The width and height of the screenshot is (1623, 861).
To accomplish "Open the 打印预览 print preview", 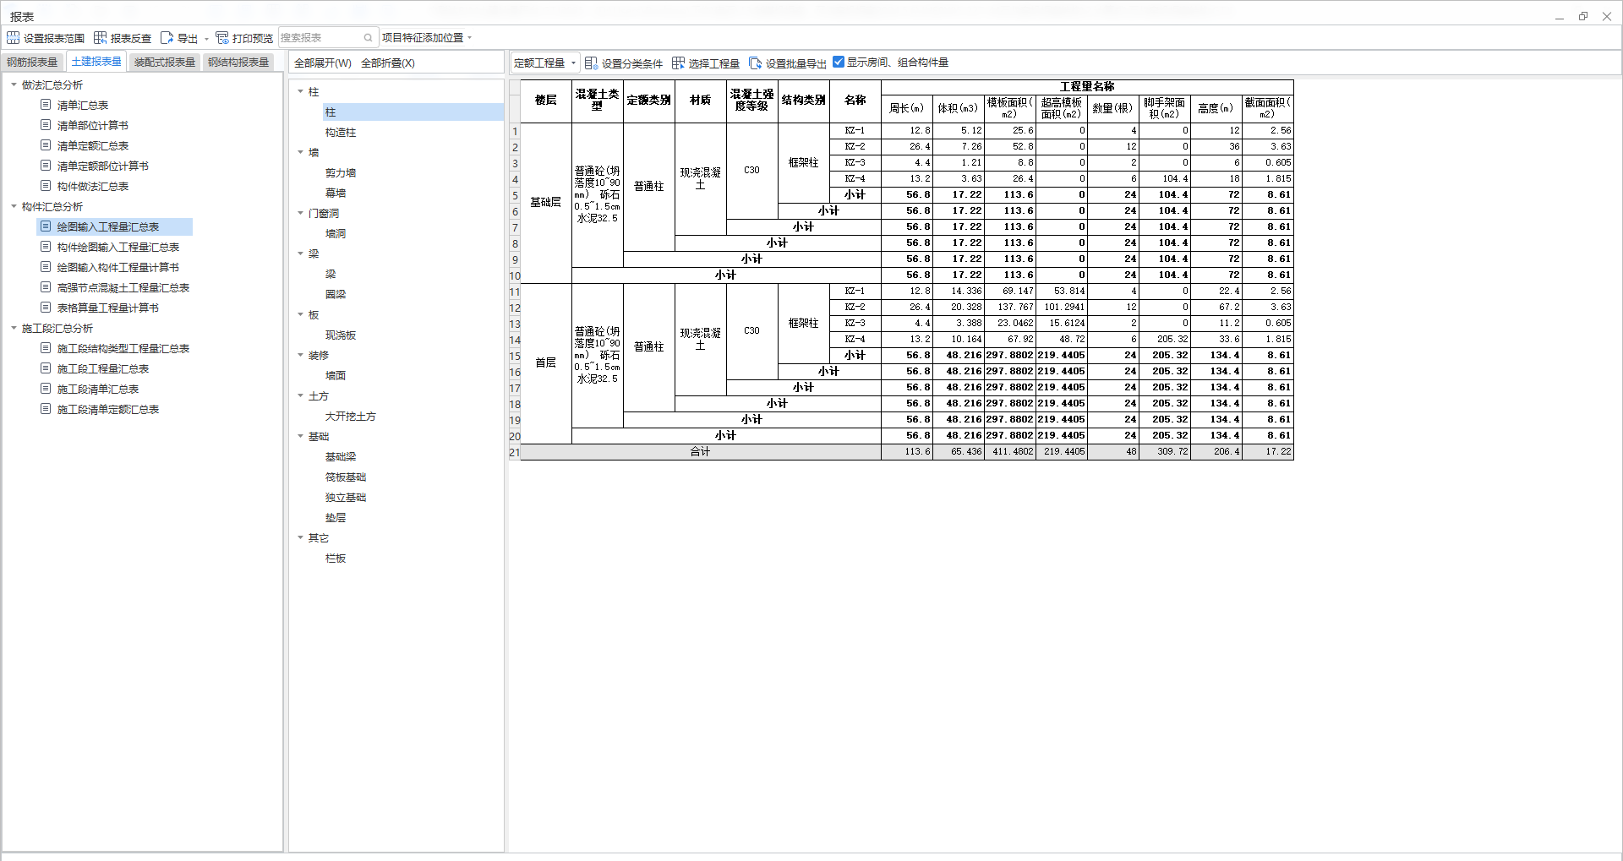I will click(x=244, y=38).
